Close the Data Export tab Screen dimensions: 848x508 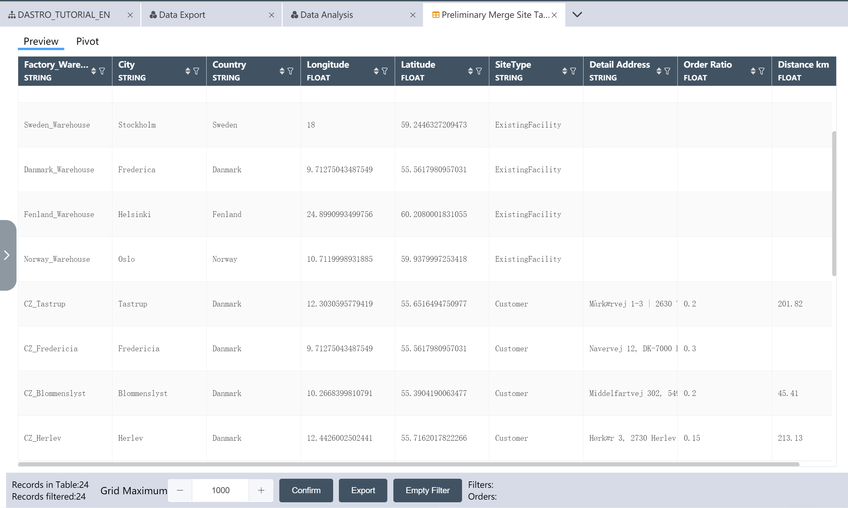pyautogui.click(x=272, y=15)
